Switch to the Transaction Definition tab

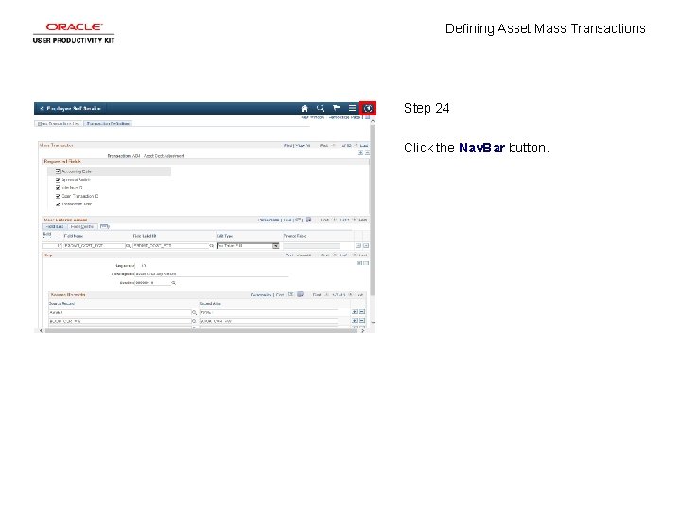pos(108,124)
